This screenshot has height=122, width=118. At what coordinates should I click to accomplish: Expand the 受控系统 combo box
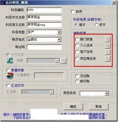pos(107,93)
